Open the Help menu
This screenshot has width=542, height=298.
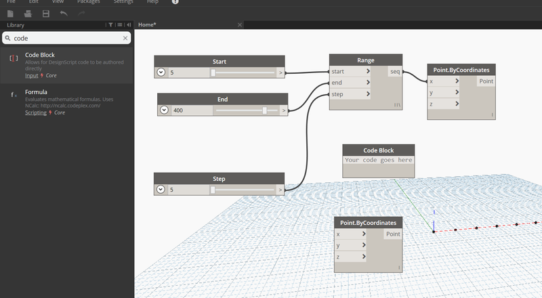coord(152,2)
